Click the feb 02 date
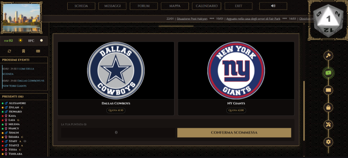 click(9, 41)
